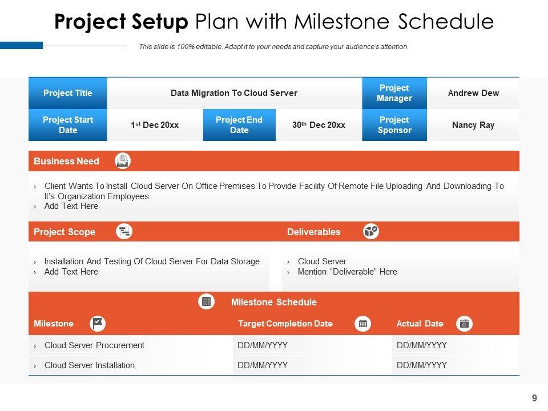
Task: Select the Project Title header cell
Action: (x=67, y=93)
